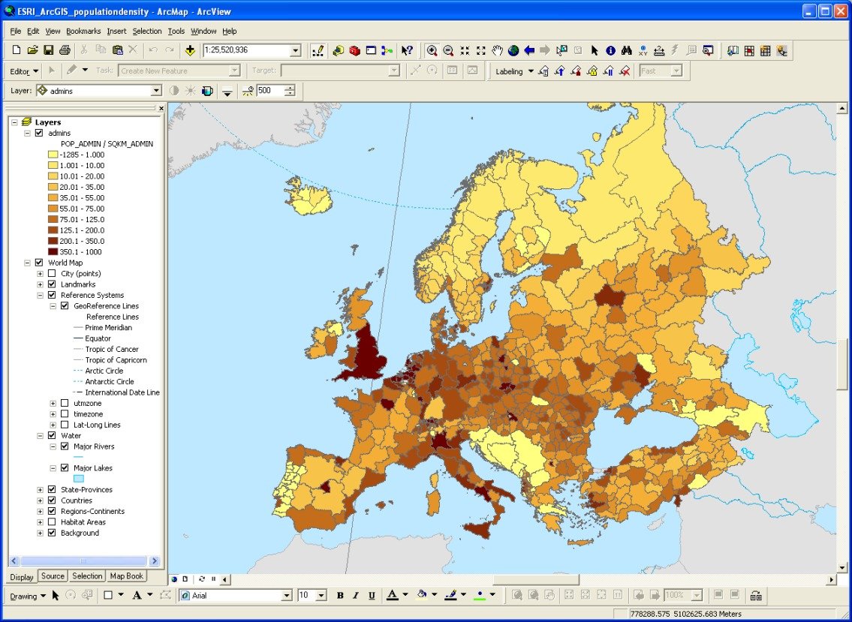Open the Bookmarks menu
The width and height of the screenshot is (852, 622).
(x=83, y=31)
